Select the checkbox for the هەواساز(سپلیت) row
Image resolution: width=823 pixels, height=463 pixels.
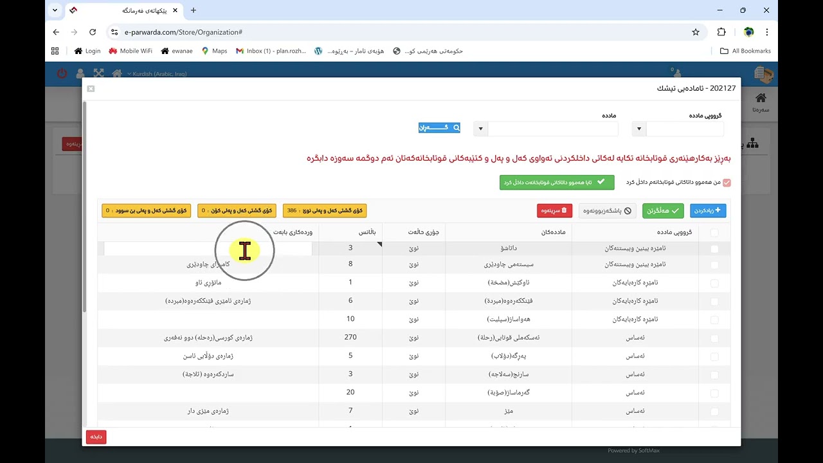[x=714, y=320]
